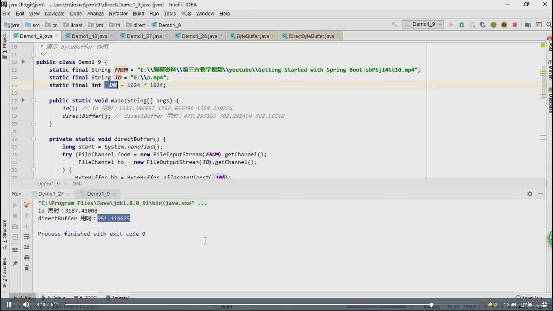Click the Search Everywhere magnifier icon
553x311 pixels.
coord(549,25)
